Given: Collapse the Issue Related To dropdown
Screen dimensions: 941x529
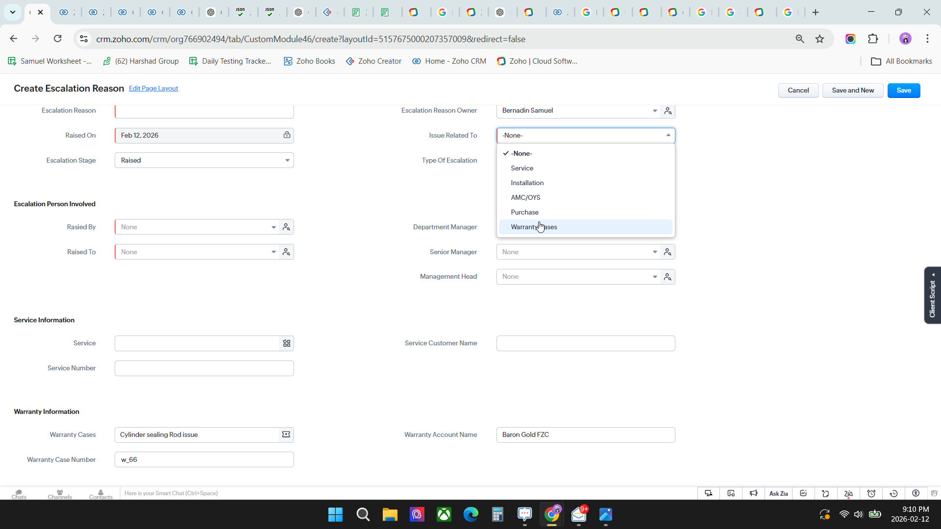Looking at the screenshot, I should point(668,135).
